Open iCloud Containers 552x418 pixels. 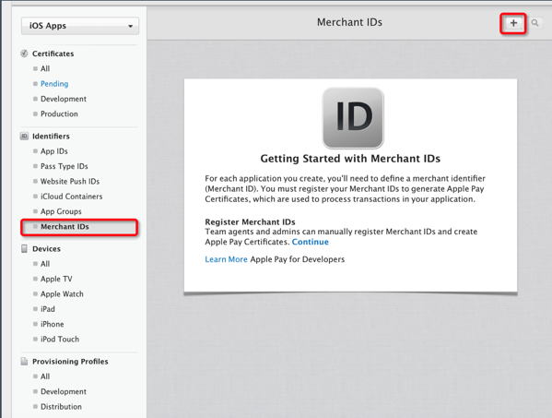pyautogui.click(x=72, y=197)
